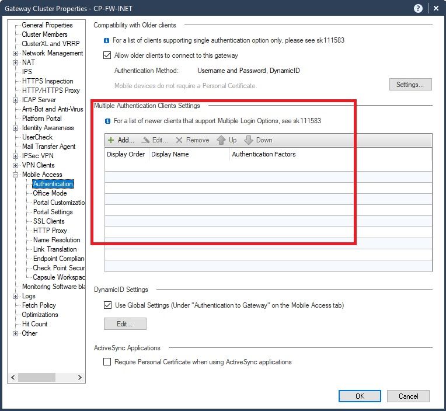
Task: Click tree scrollbar left arrow
Action: click(x=13, y=378)
